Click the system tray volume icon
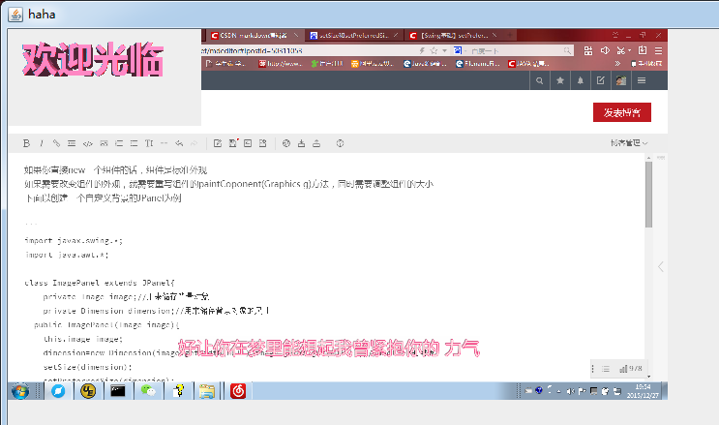The image size is (719, 425). pyautogui.click(x=570, y=391)
